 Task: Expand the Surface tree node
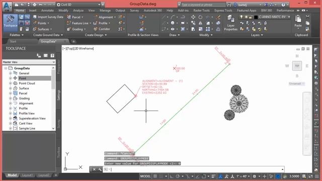tap(10, 88)
